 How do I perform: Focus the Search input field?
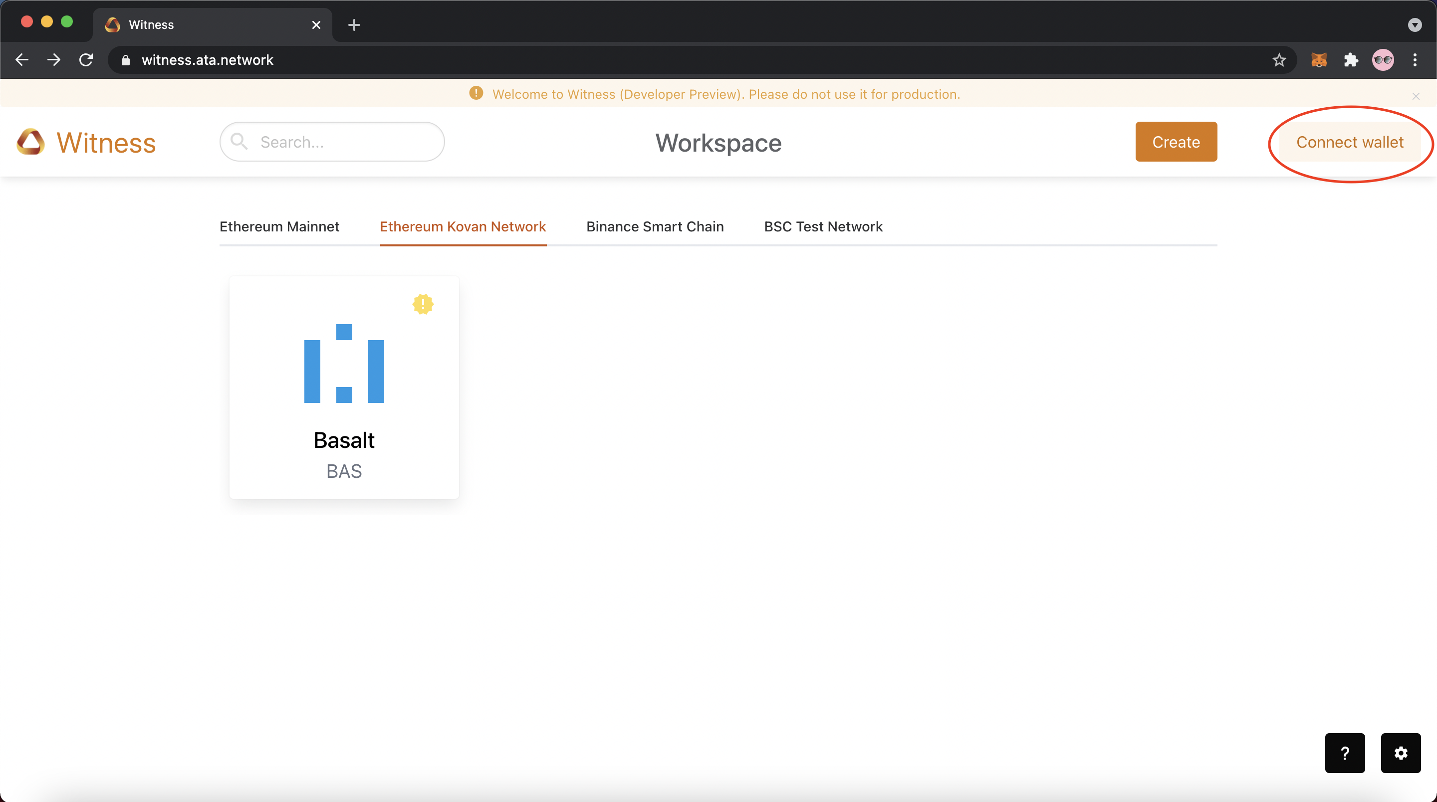click(x=340, y=142)
